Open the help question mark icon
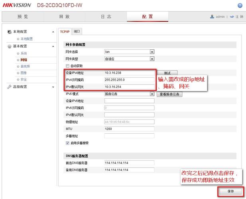Viewport: 246px width, 199px height. (x=240, y=6)
